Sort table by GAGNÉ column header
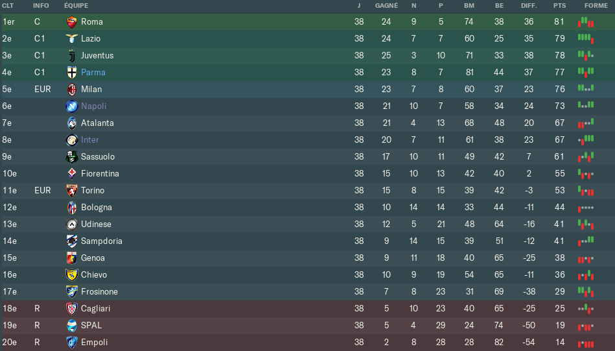Viewport: 615px width, 351px height. pos(386,5)
